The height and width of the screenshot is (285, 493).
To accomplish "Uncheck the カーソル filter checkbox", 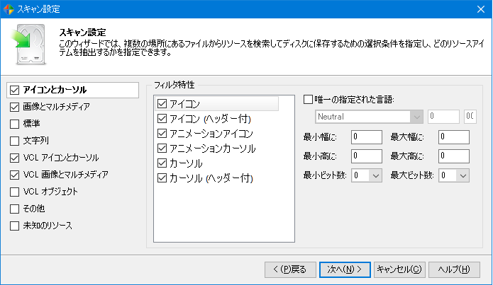I will [x=162, y=163].
